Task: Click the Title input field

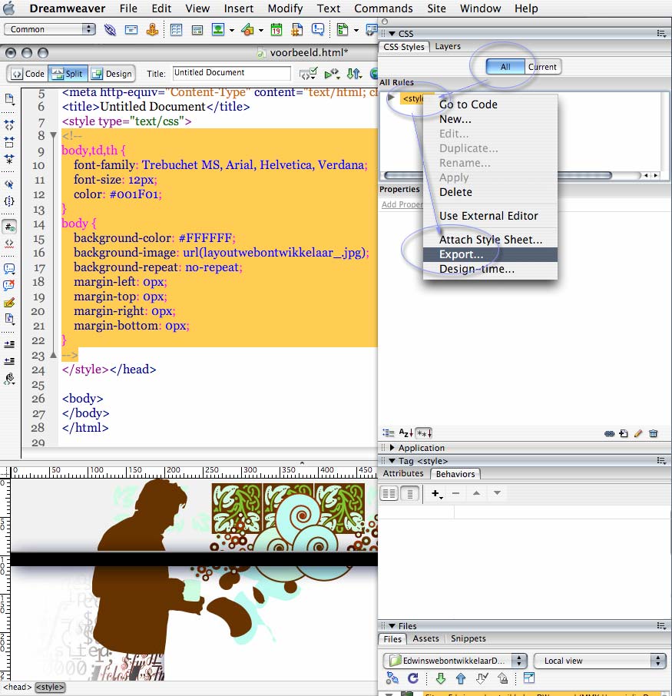Action: (x=232, y=73)
